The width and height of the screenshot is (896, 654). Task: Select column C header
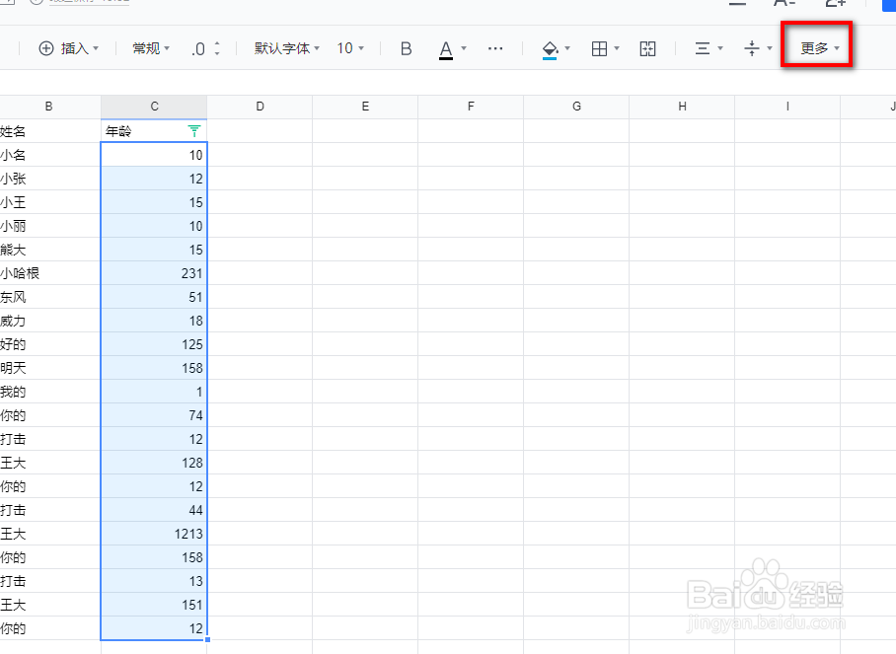[x=154, y=107]
